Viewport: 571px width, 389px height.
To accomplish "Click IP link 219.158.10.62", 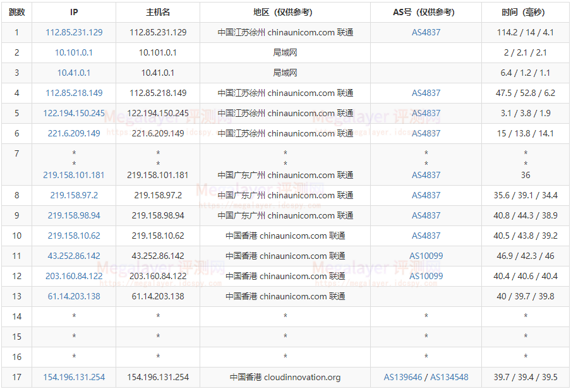I will coord(74,236).
